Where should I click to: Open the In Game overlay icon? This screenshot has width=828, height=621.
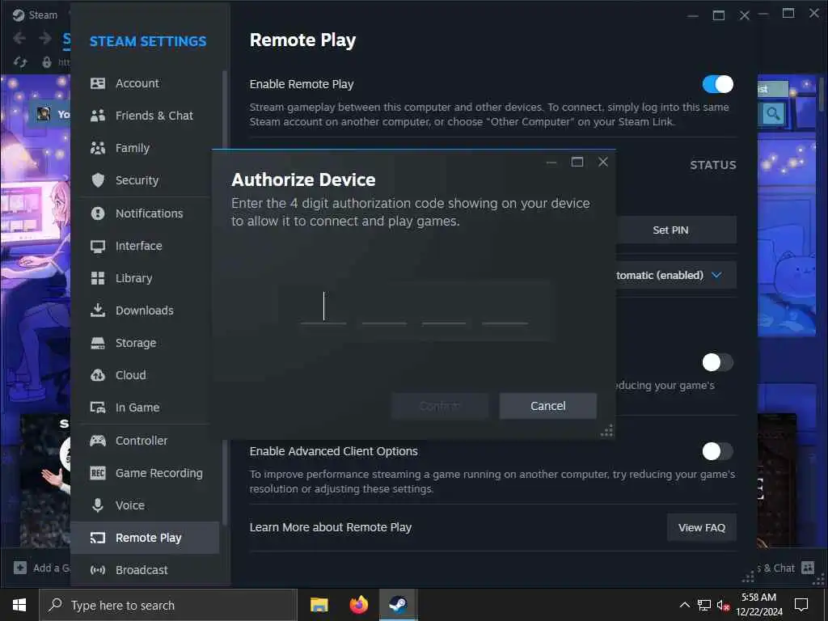click(98, 408)
